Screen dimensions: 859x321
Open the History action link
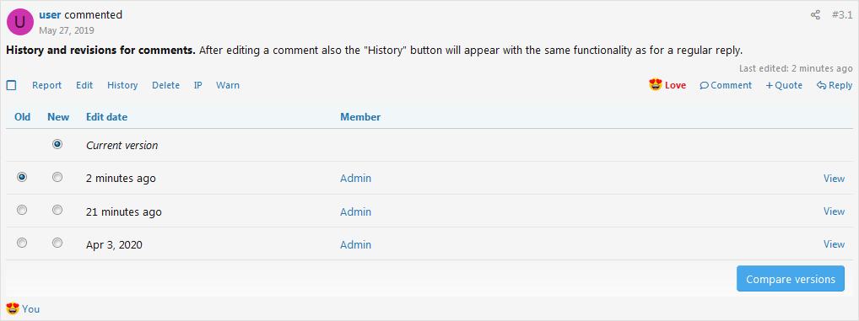pos(122,85)
